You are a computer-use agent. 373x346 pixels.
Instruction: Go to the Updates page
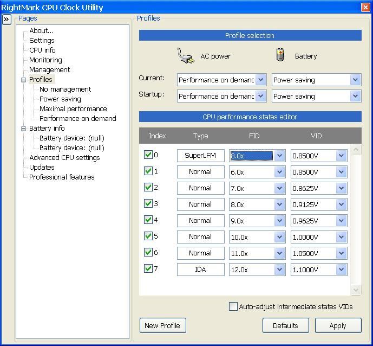click(42, 167)
